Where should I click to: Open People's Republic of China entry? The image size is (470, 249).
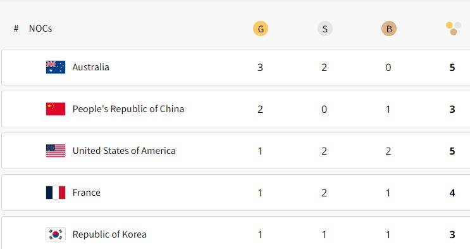pyautogui.click(x=128, y=109)
